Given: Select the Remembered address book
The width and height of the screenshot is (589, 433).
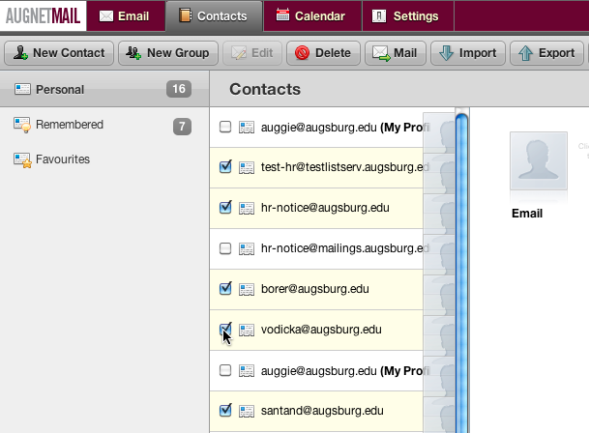Looking at the screenshot, I should (104, 125).
